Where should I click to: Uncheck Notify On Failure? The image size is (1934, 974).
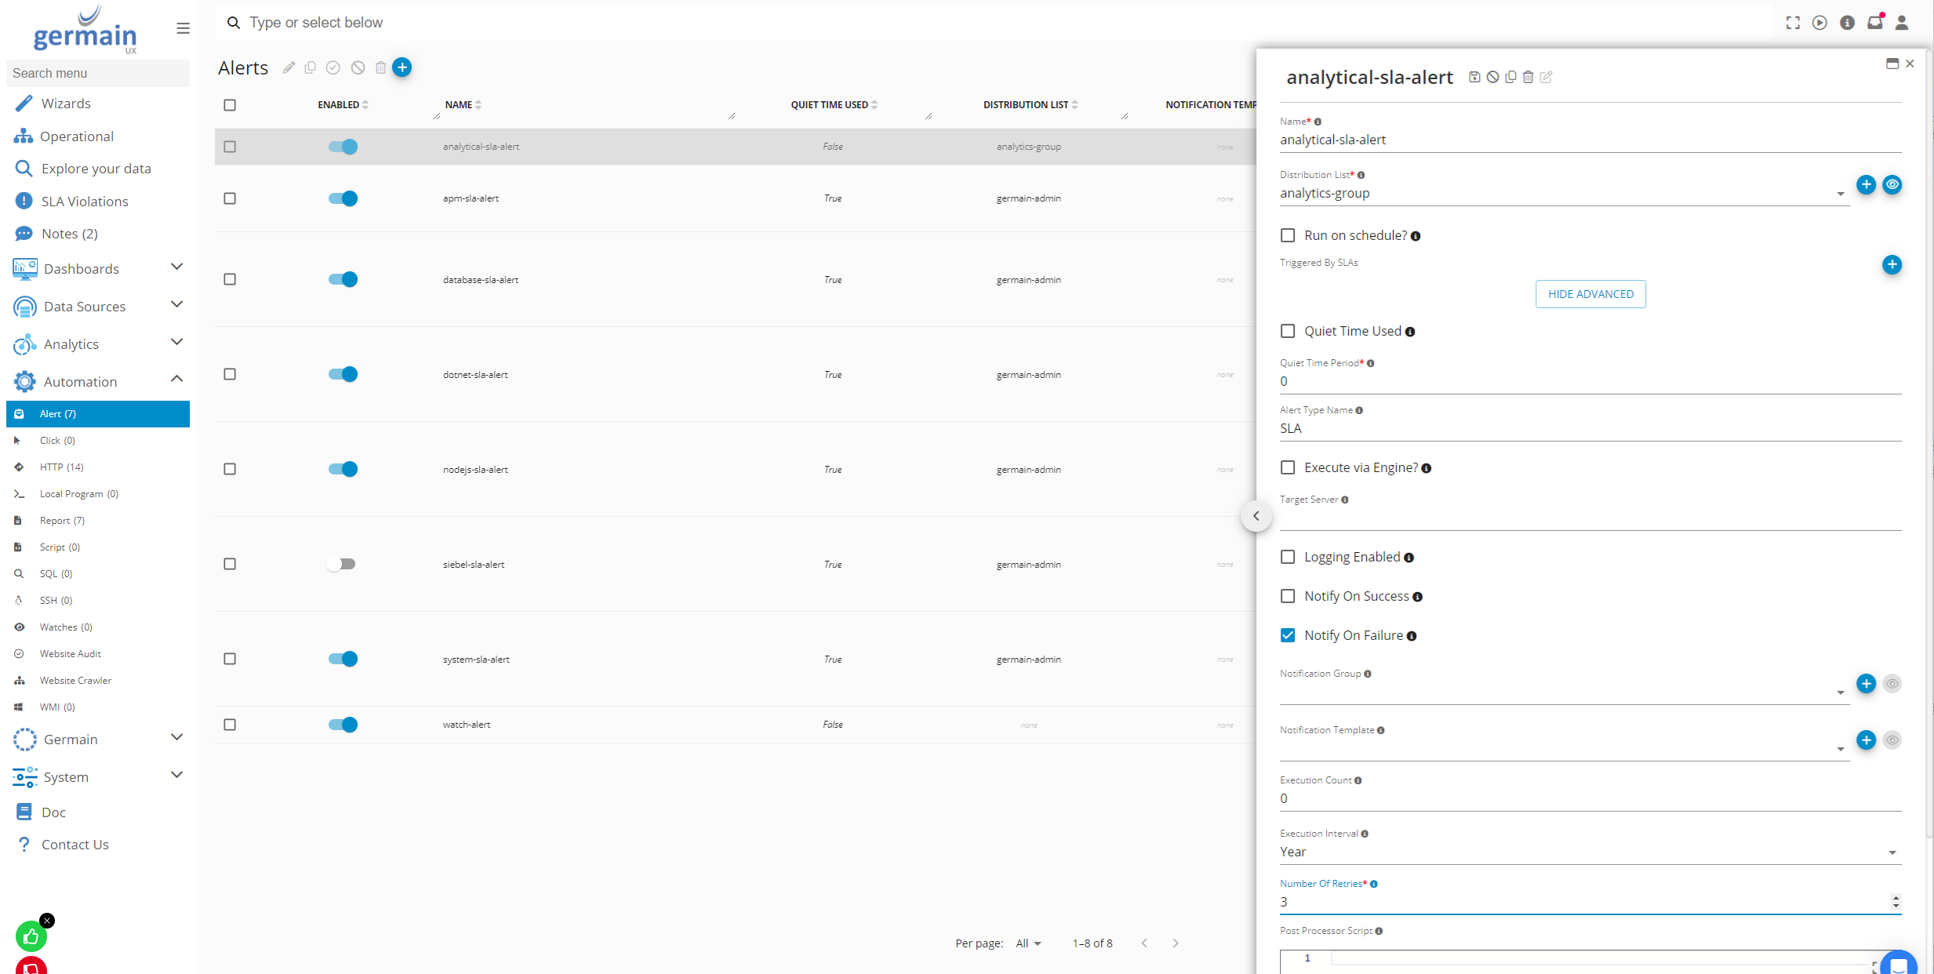click(1288, 635)
